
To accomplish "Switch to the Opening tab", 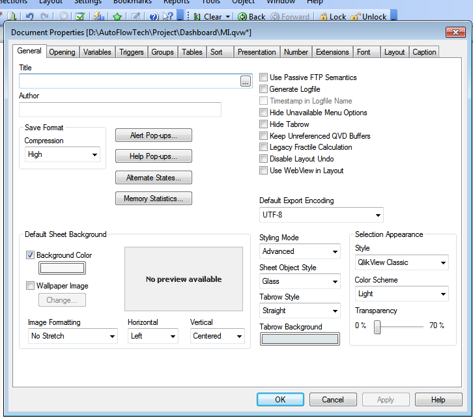I will pyautogui.click(x=62, y=52).
